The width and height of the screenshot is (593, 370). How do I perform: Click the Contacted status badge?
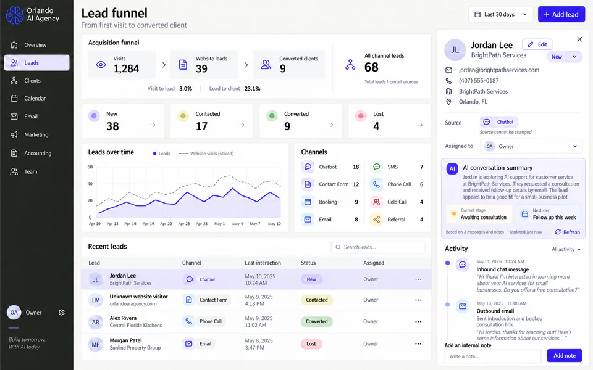316,300
